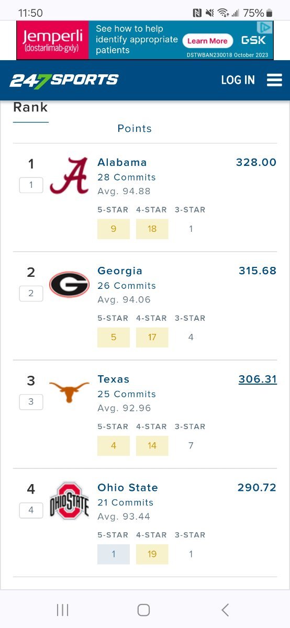The width and height of the screenshot is (290, 628).
Task: Open the Ohio State team link
Action: click(x=128, y=487)
